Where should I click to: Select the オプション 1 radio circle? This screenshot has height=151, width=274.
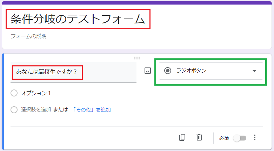14,93
